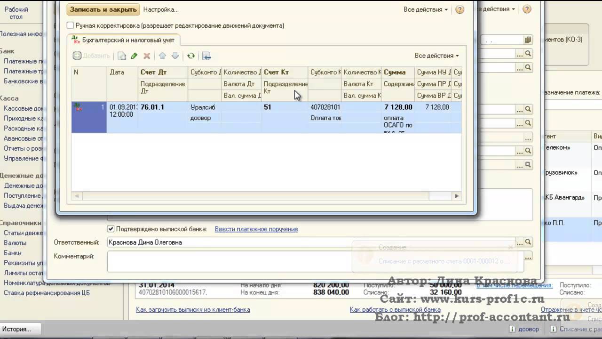Open help icon in the background document window
Screen dimensions: 602x339
[x=527, y=9]
